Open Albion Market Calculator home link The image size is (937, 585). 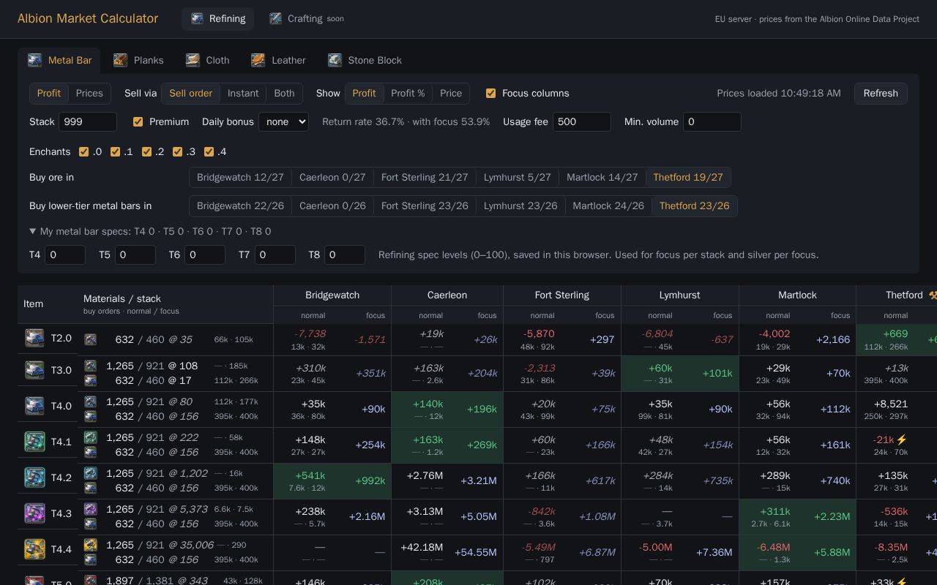88,18
